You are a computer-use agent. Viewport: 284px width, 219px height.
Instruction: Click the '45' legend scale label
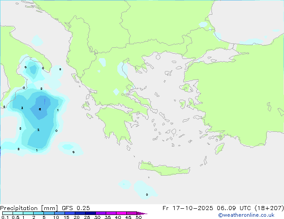[x=128, y=217]
